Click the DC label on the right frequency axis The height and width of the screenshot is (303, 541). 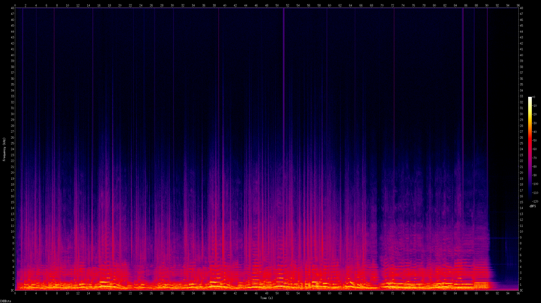(521, 290)
